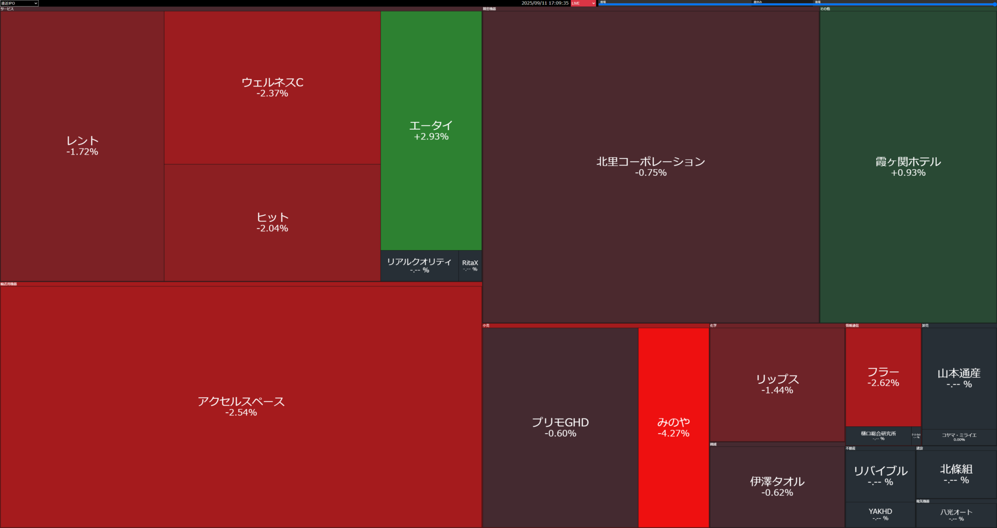Select the YAKHD tile

pos(880,515)
